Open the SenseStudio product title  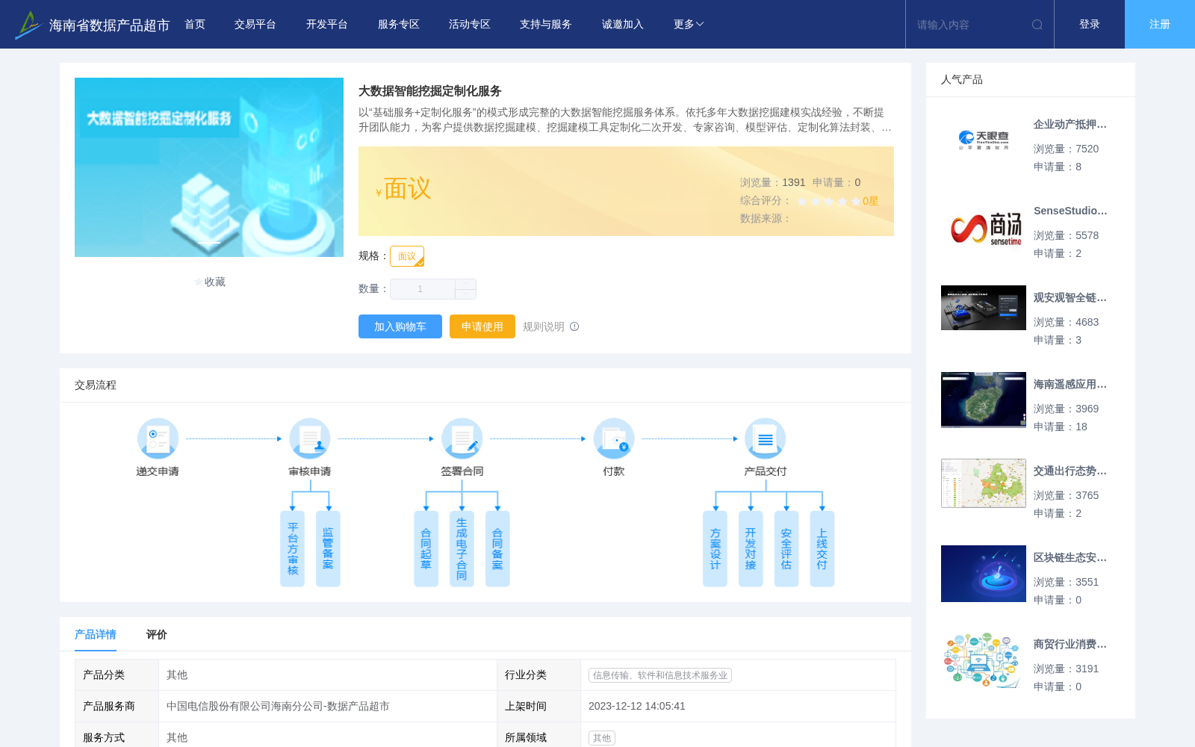click(x=1070, y=211)
